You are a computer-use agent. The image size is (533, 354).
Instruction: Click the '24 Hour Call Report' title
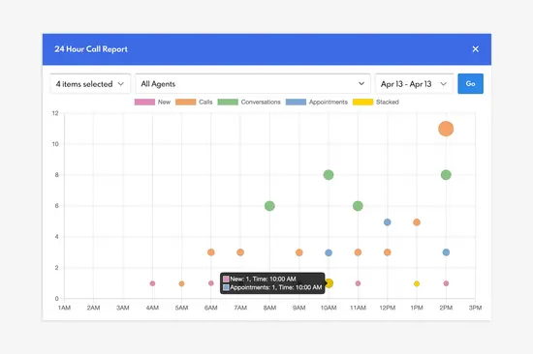coord(91,49)
